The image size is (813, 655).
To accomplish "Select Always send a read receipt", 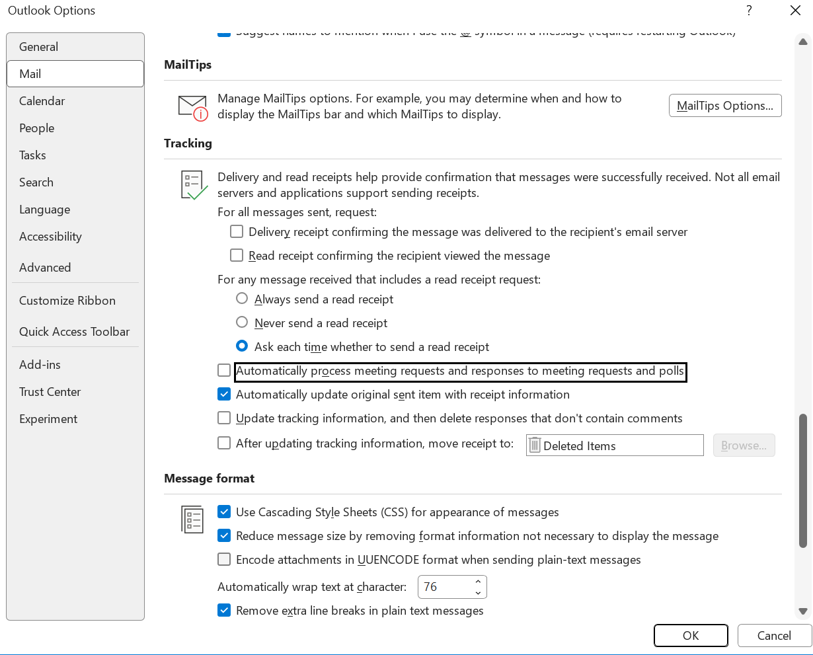I will [242, 299].
